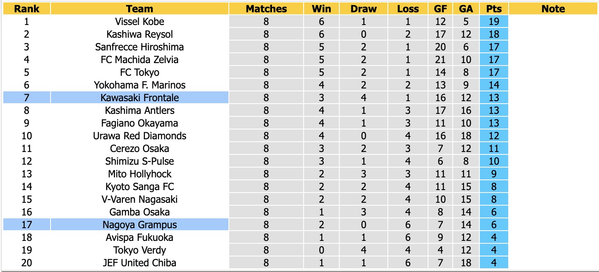This screenshot has height=272, width=599.
Task: Click the Win column header
Action: pos(322,9)
